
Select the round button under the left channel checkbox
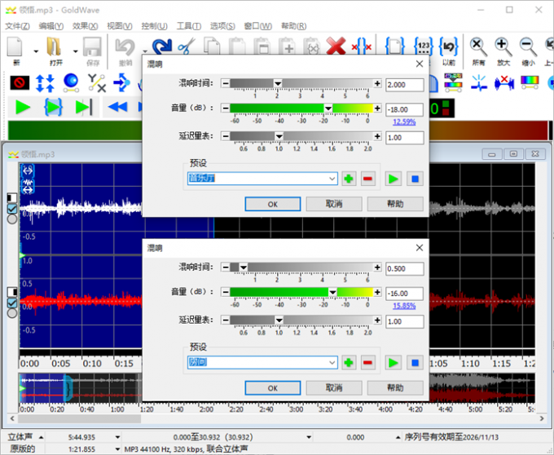point(12,219)
